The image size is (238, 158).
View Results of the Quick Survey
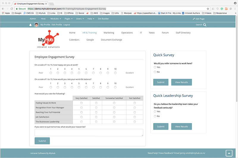[181, 82]
